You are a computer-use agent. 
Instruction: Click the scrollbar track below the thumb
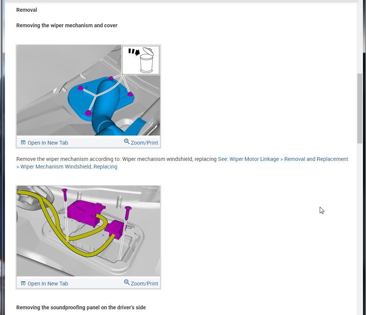[360, 227]
